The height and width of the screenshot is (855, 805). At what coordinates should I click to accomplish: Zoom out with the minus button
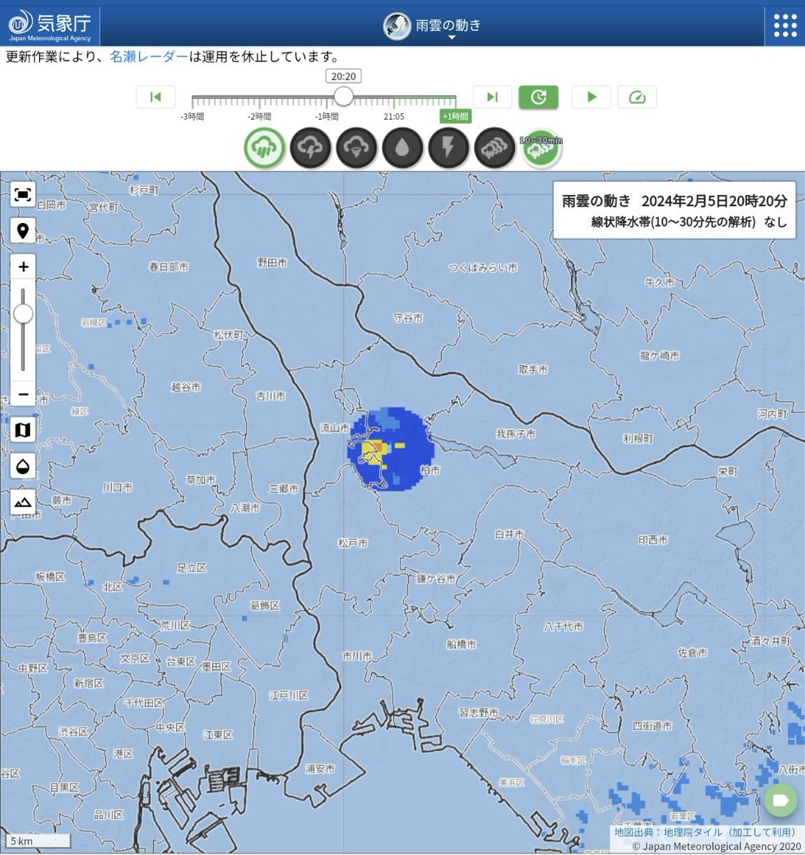click(x=23, y=393)
